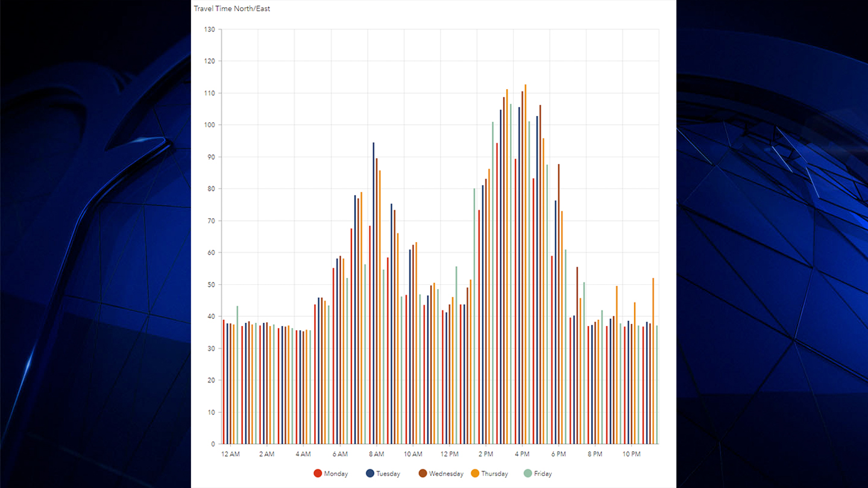Click the red Monday legend dot
The width and height of the screenshot is (868, 488).
318,474
